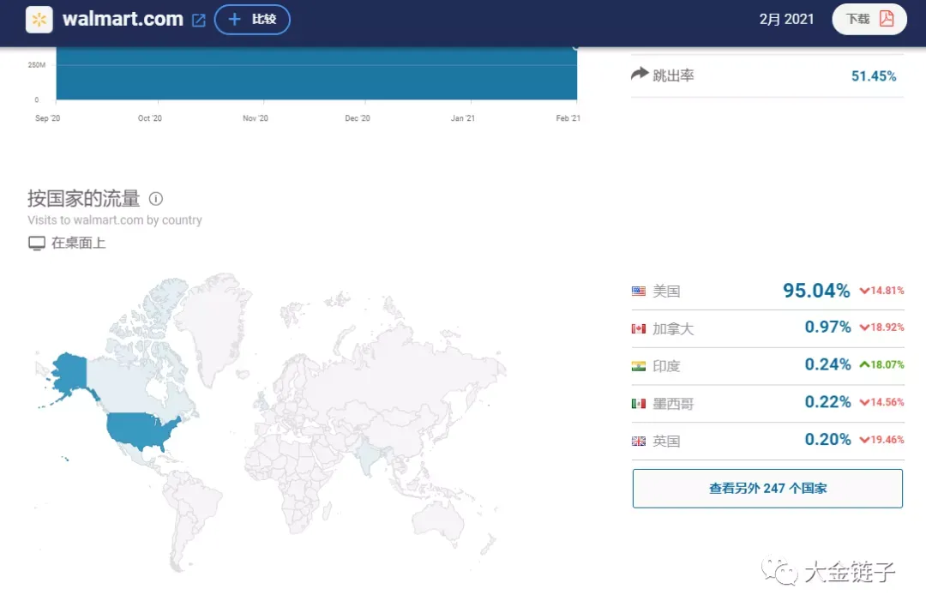This screenshot has width=926, height=613.
Task: Click the 下载 PDF download button
Action: [x=869, y=19]
